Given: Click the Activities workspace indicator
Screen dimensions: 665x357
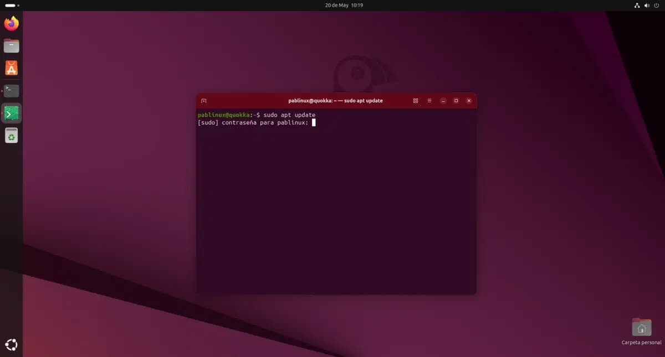Looking at the screenshot, I should point(12,5).
